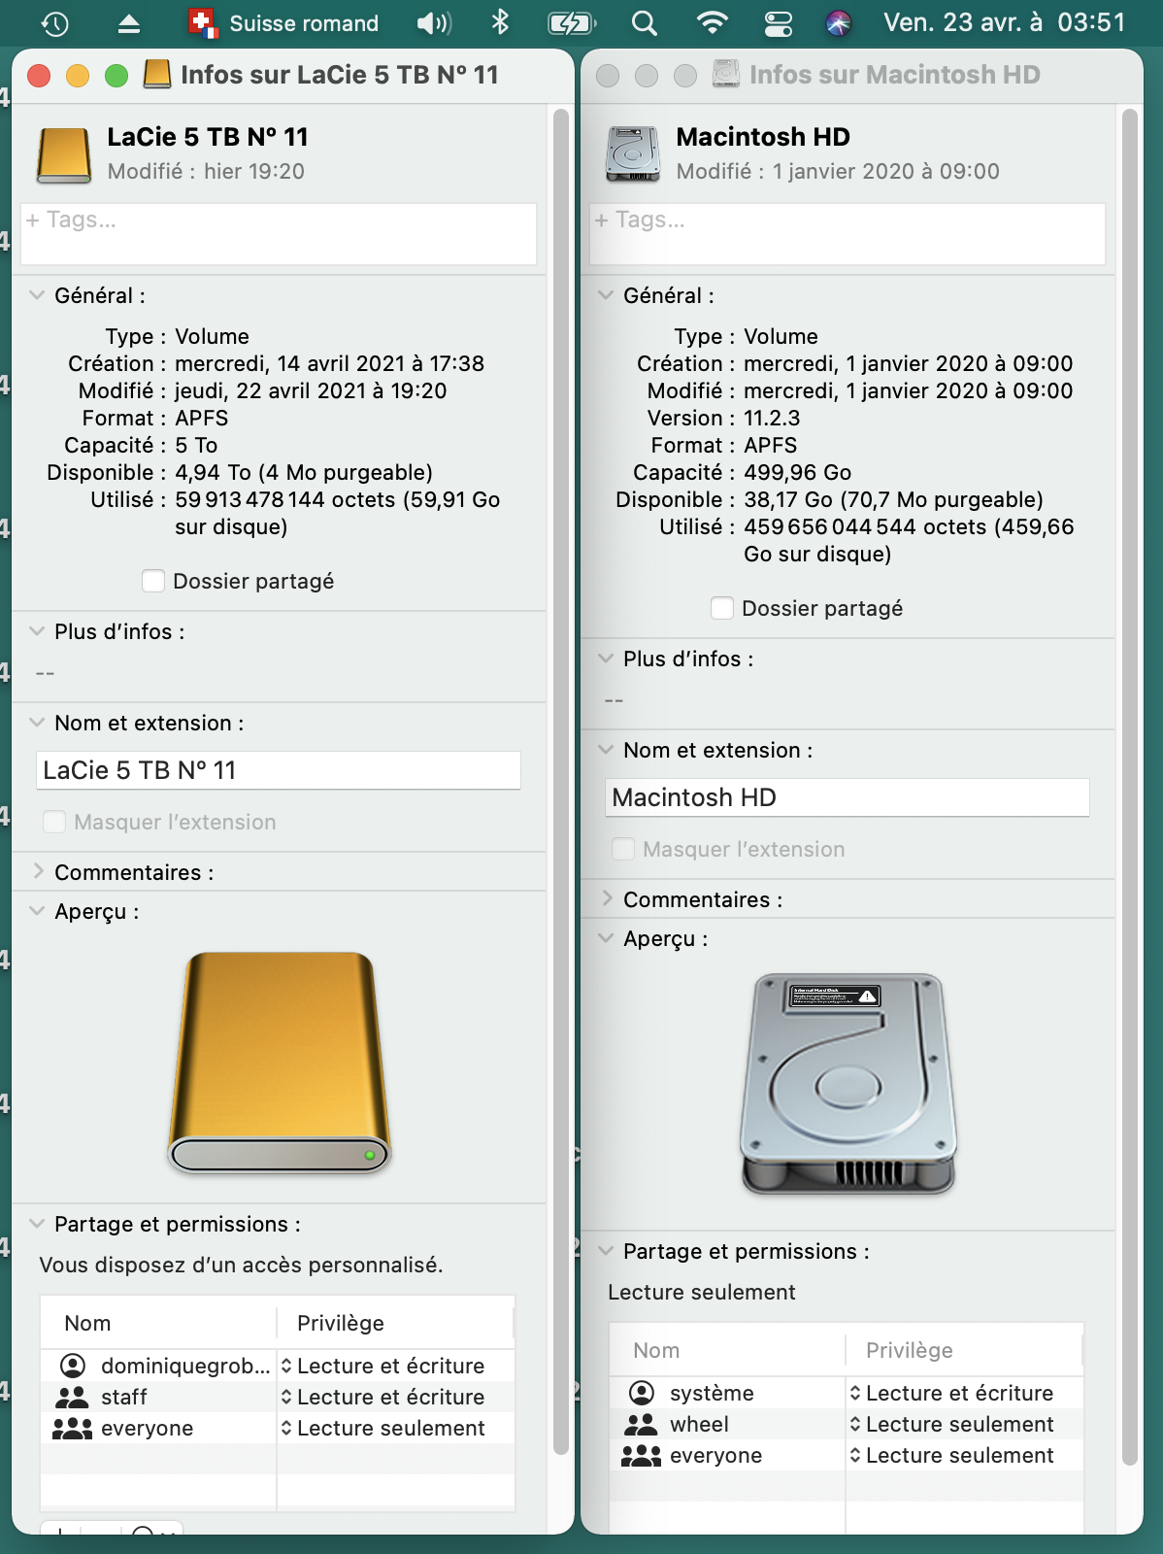Launch Siri from menu bar
This screenshot has width=1163, height=1554.
[839, 23]
